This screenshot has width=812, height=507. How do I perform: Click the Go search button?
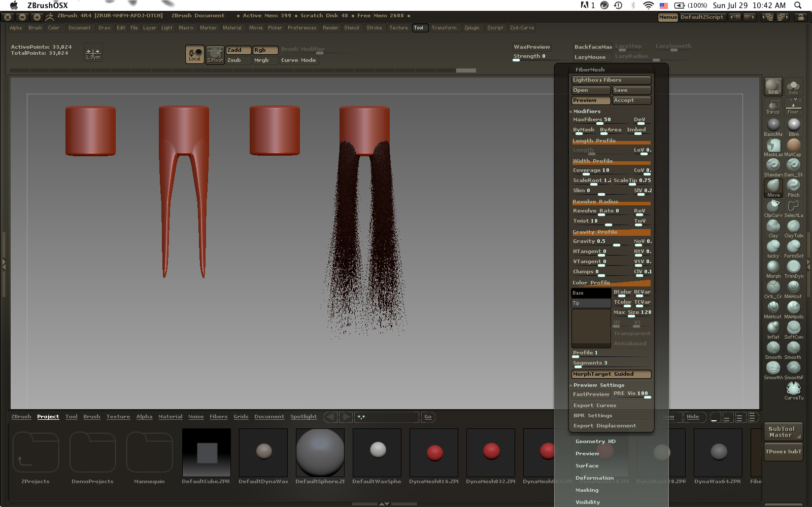pos(428,417)
